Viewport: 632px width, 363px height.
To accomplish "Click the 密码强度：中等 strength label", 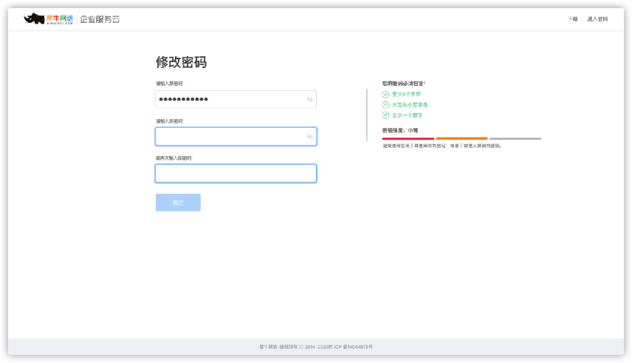I will click(x=400, y=130).
